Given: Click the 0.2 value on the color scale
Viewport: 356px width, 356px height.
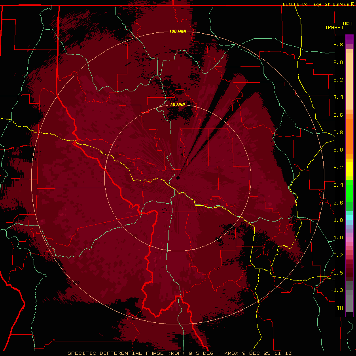Looking at the screenshot, I should (x=338, y=256).
